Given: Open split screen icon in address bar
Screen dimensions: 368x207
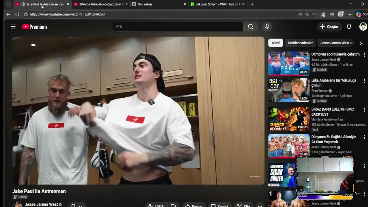Looking at the screenshot, I should pos(300,14).
